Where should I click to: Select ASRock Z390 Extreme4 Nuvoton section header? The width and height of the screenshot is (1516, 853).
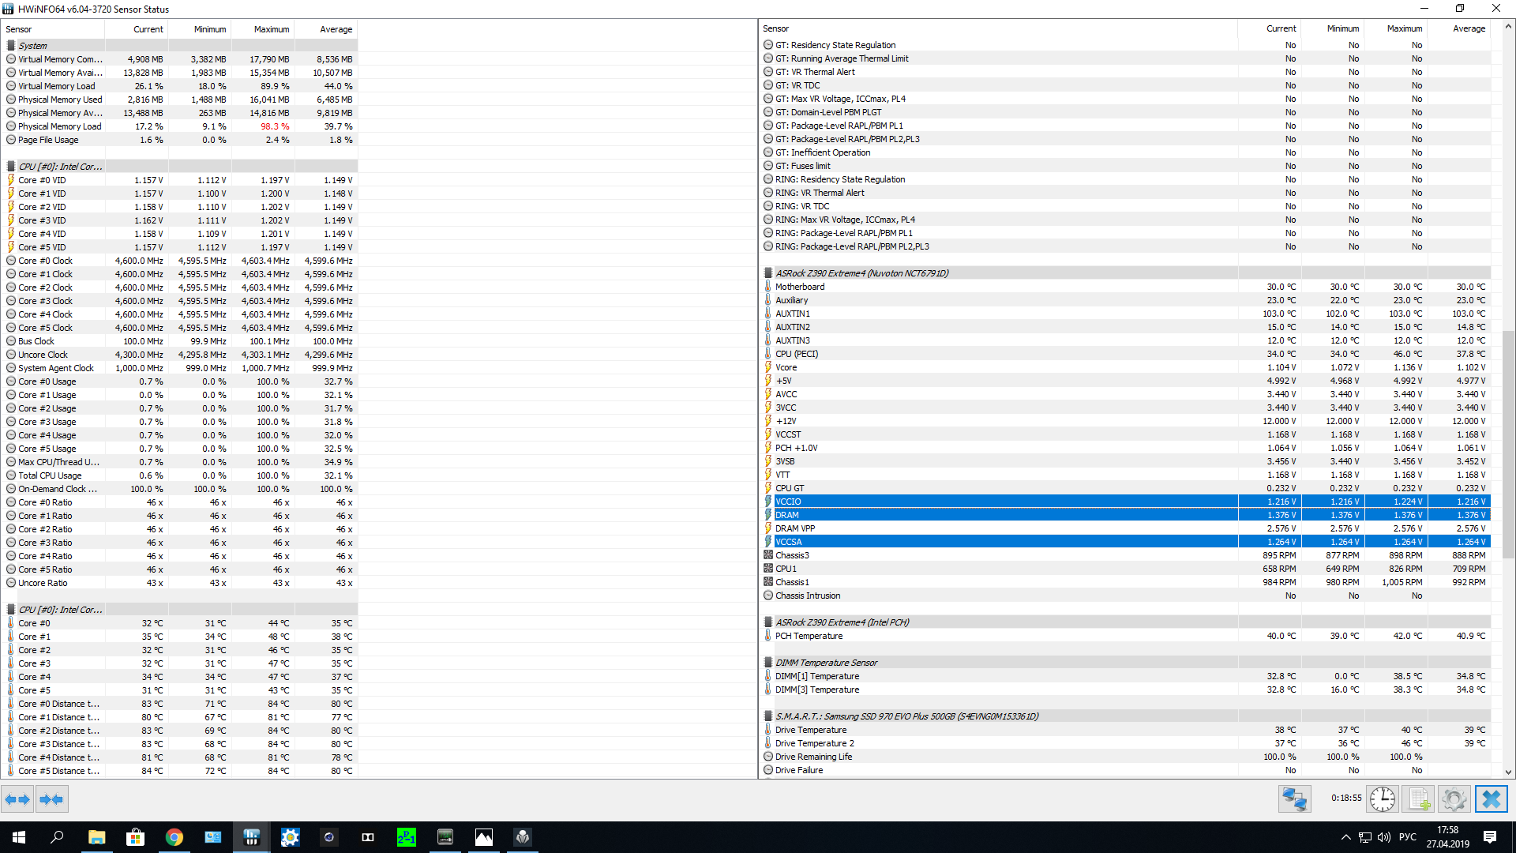(x=861, y=273)
